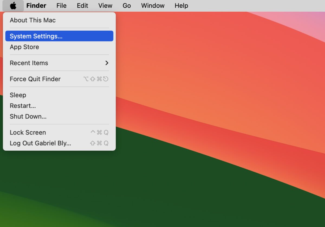Viewport: 325px width, 227px height.
Task: Open the Edit menu
Action: tap(82, 6)
